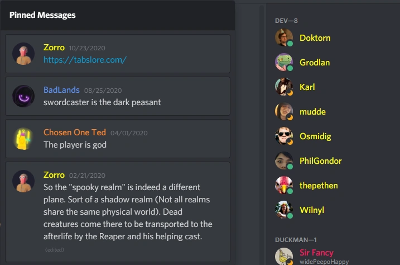Select member mudde in the list

[331, 112]
